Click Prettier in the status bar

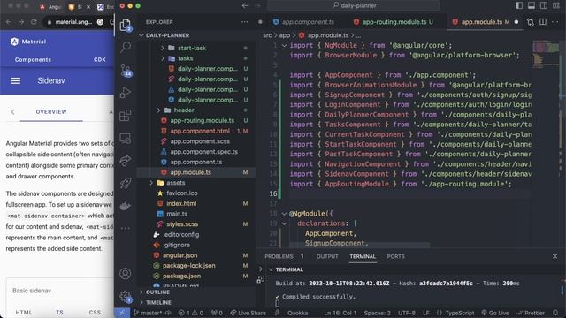(x=531, y=313)
